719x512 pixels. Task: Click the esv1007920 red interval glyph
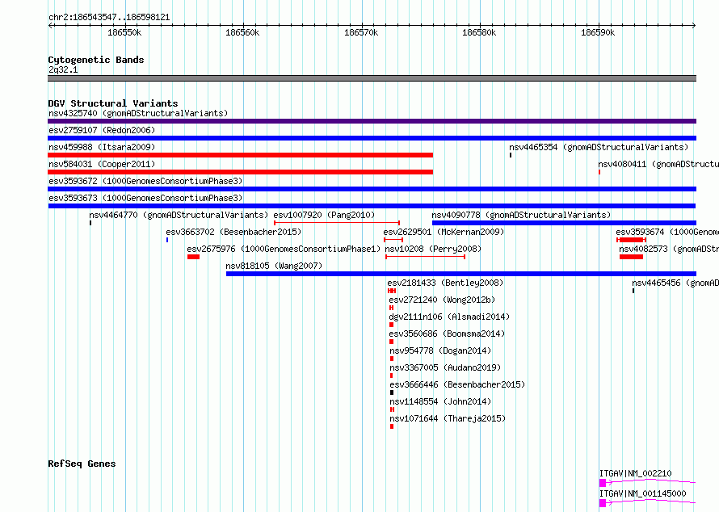(337, 223)
